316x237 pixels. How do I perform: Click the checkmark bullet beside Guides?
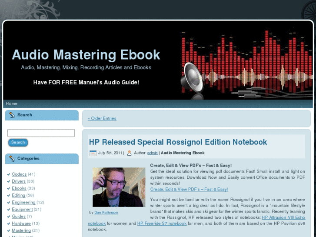[8, 217]
